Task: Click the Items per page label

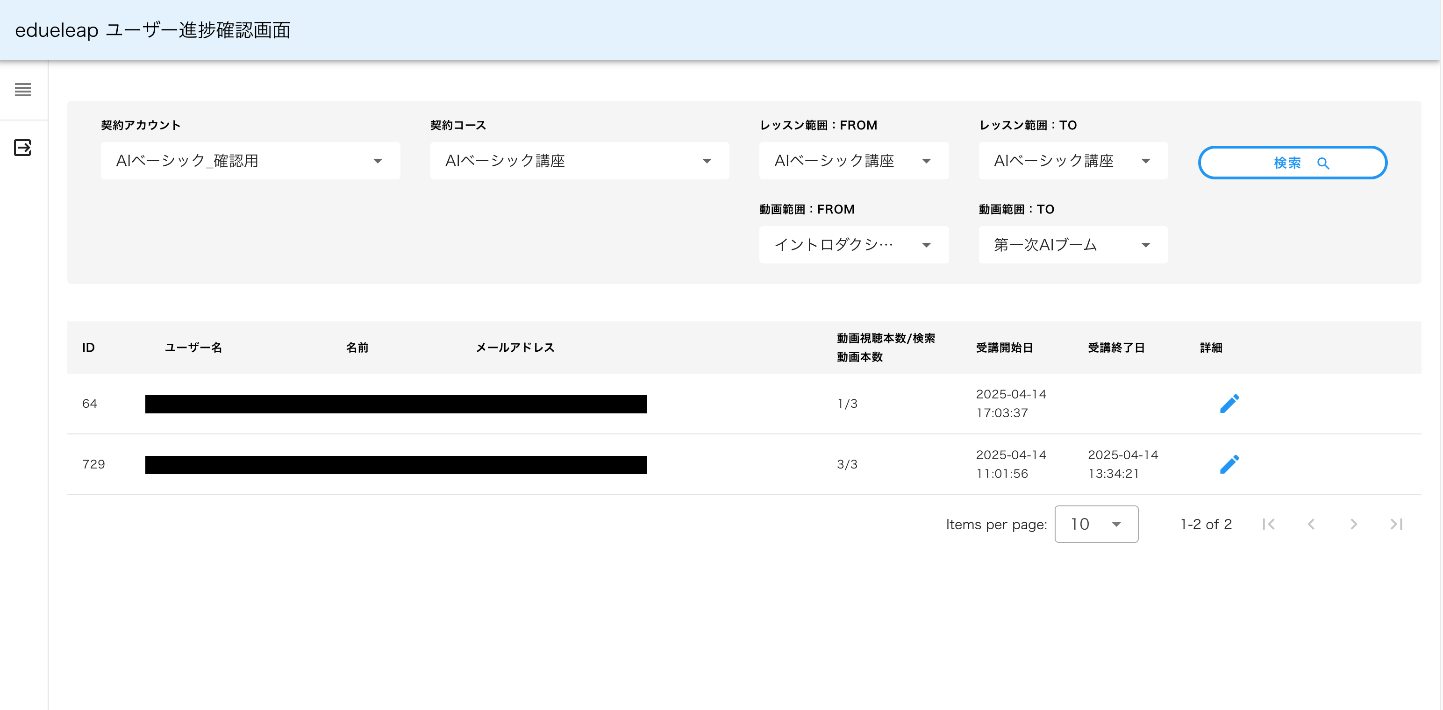Action: [x=997, y=525]
